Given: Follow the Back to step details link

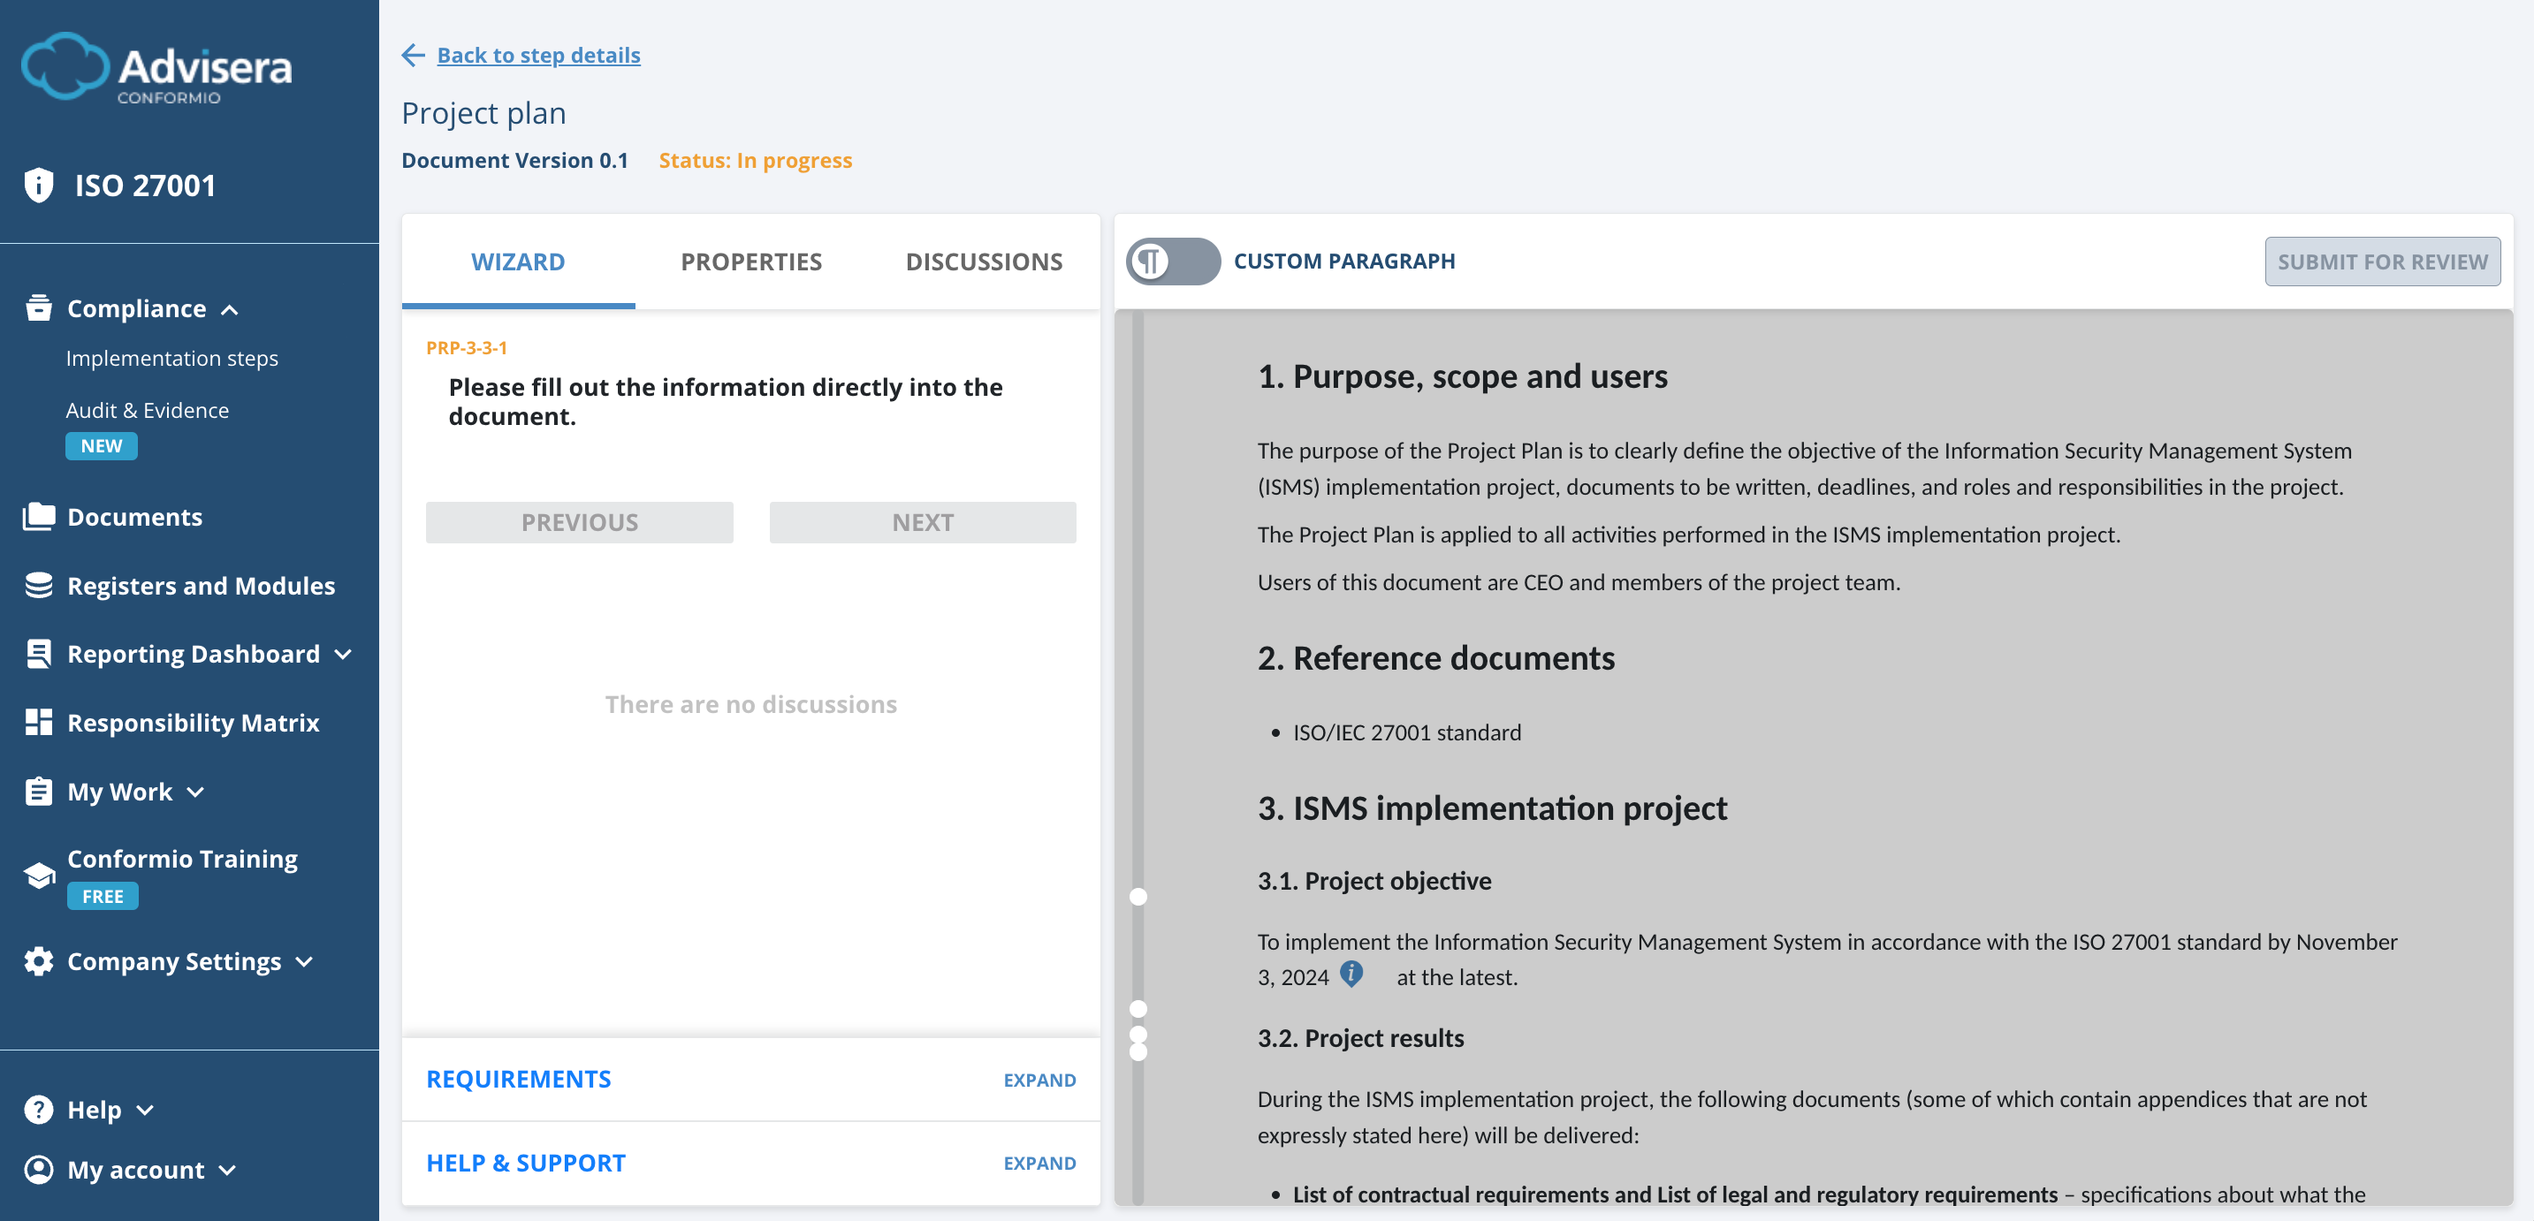Looking at the screenshot, I should tap(538, 54).
